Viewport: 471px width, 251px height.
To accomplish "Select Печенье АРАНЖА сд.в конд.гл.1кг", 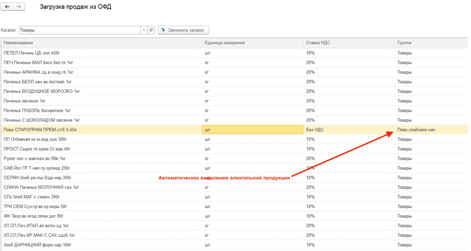I will pos(234,72).
